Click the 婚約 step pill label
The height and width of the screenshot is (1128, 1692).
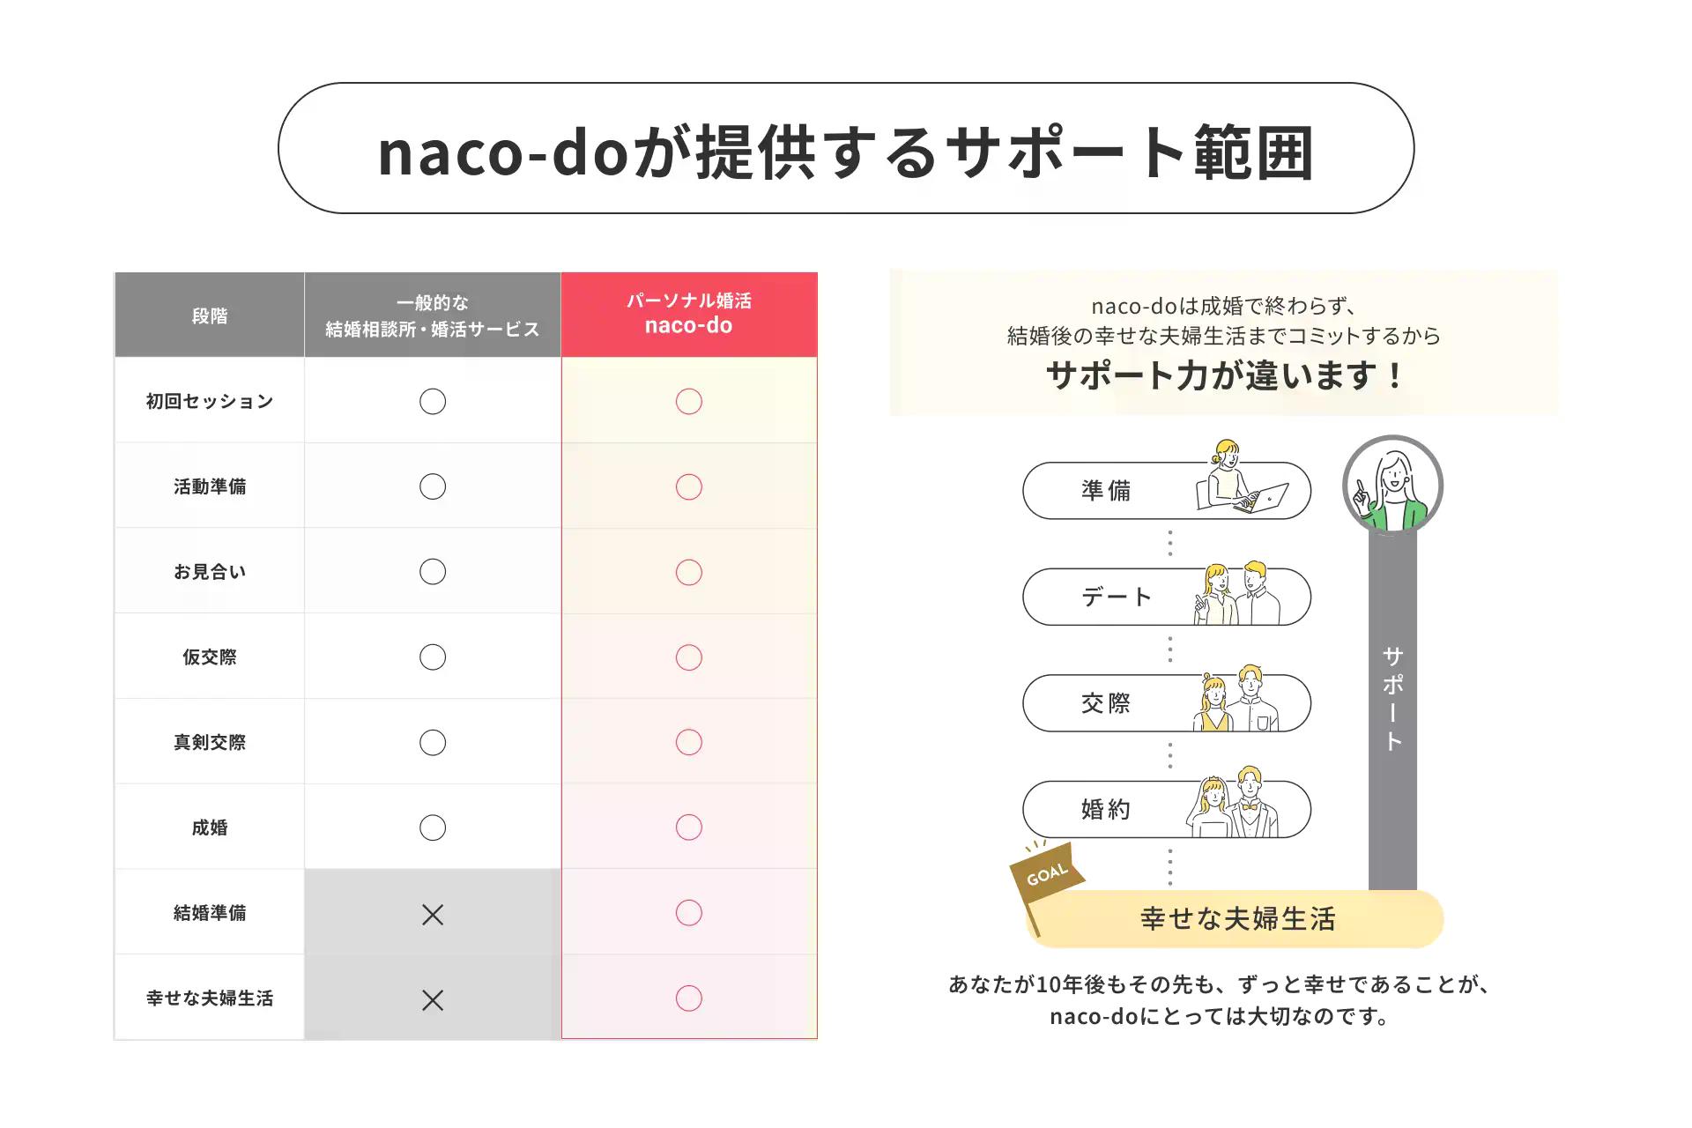click(1106, 809)
